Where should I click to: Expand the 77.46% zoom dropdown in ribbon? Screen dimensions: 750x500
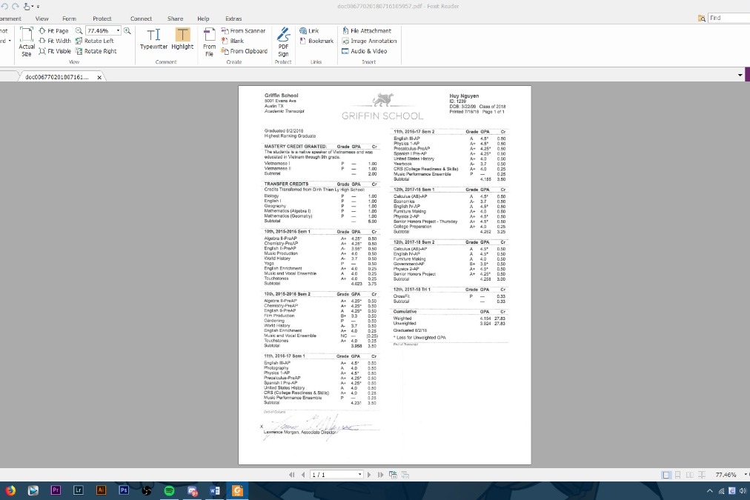pos(118,31)
